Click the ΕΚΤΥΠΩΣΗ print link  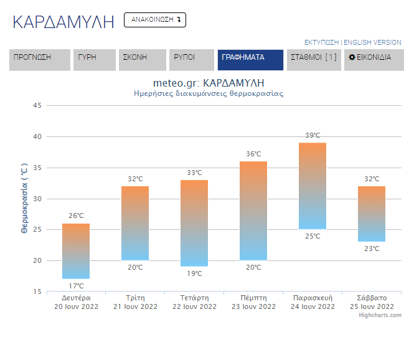[322, 42]
